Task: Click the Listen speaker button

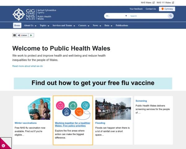Action: [x=23, y=35]
